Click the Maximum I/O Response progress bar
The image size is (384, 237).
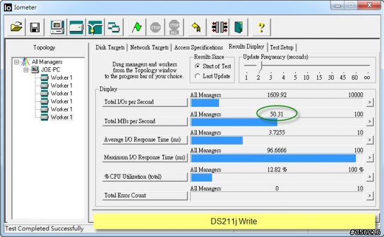coord(277,158)
